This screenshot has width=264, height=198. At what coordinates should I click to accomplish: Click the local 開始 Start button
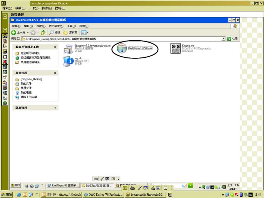[x=7, y=194]
